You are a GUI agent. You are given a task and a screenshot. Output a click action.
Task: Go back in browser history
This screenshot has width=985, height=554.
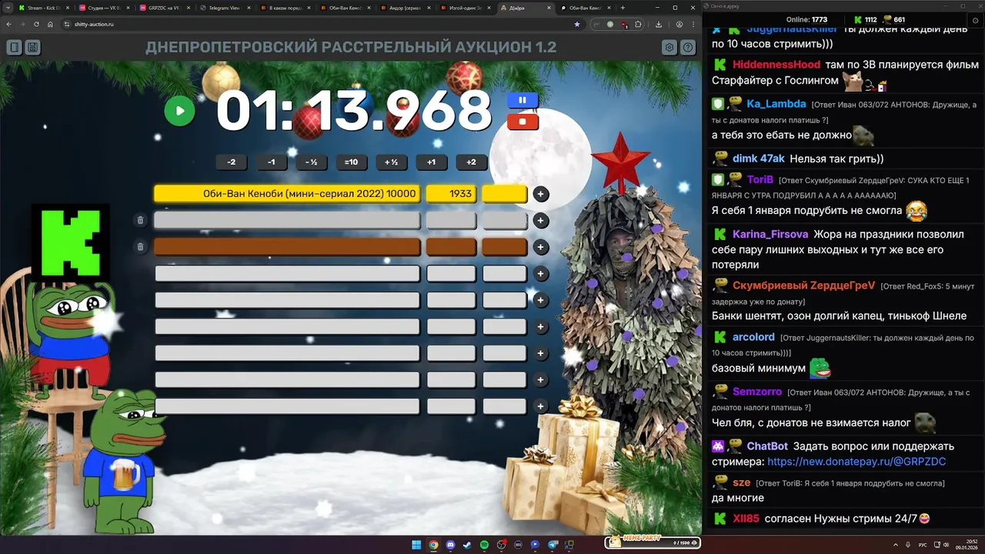tap(8, 24)
